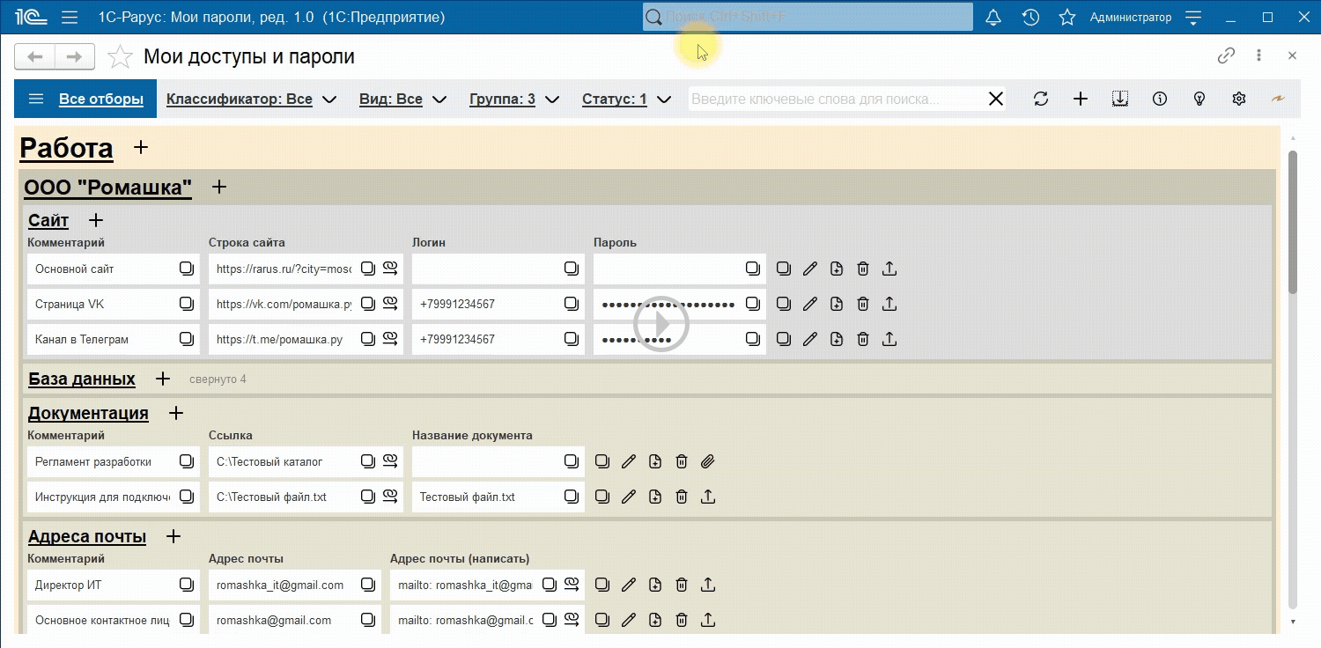The width and height of the screenshot is (1321, 648).
Task: Open form's three-dot more menu
Action: [1259, 55]
